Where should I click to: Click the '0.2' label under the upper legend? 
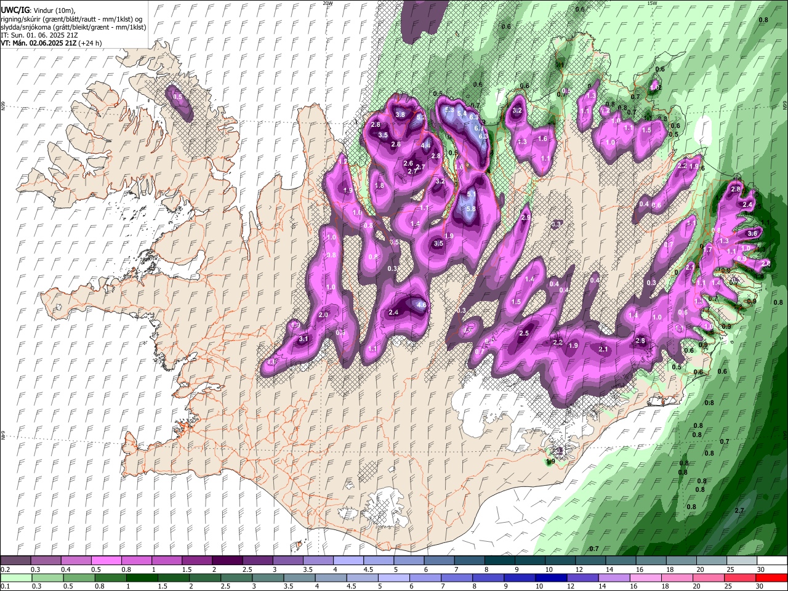[x=5, y=569]
